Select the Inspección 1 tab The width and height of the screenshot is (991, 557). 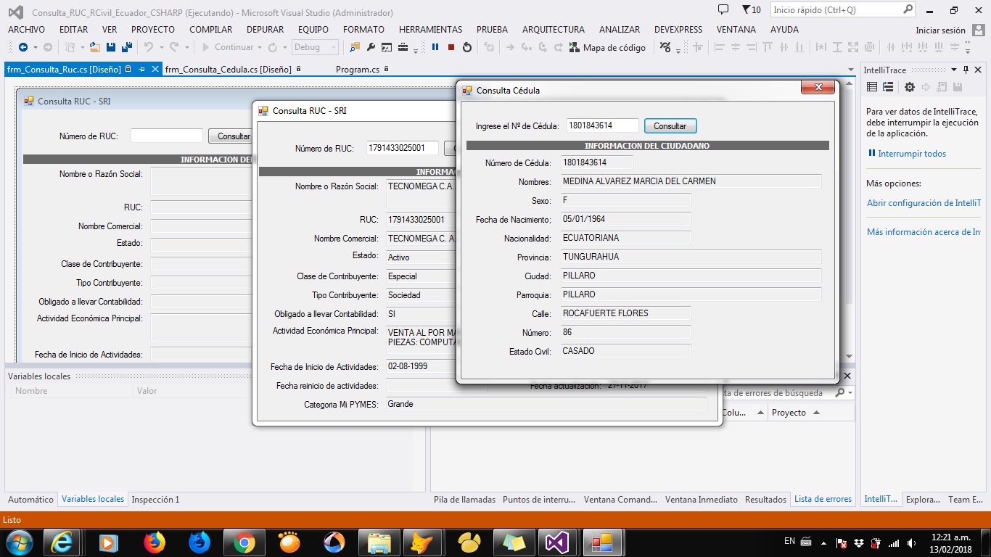(155, 499)
